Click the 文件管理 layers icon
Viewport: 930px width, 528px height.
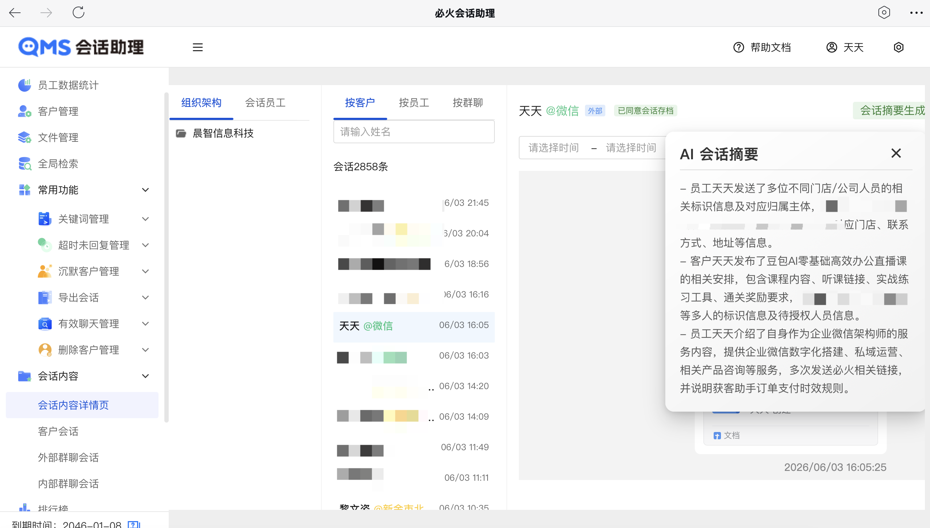[25, 137]
